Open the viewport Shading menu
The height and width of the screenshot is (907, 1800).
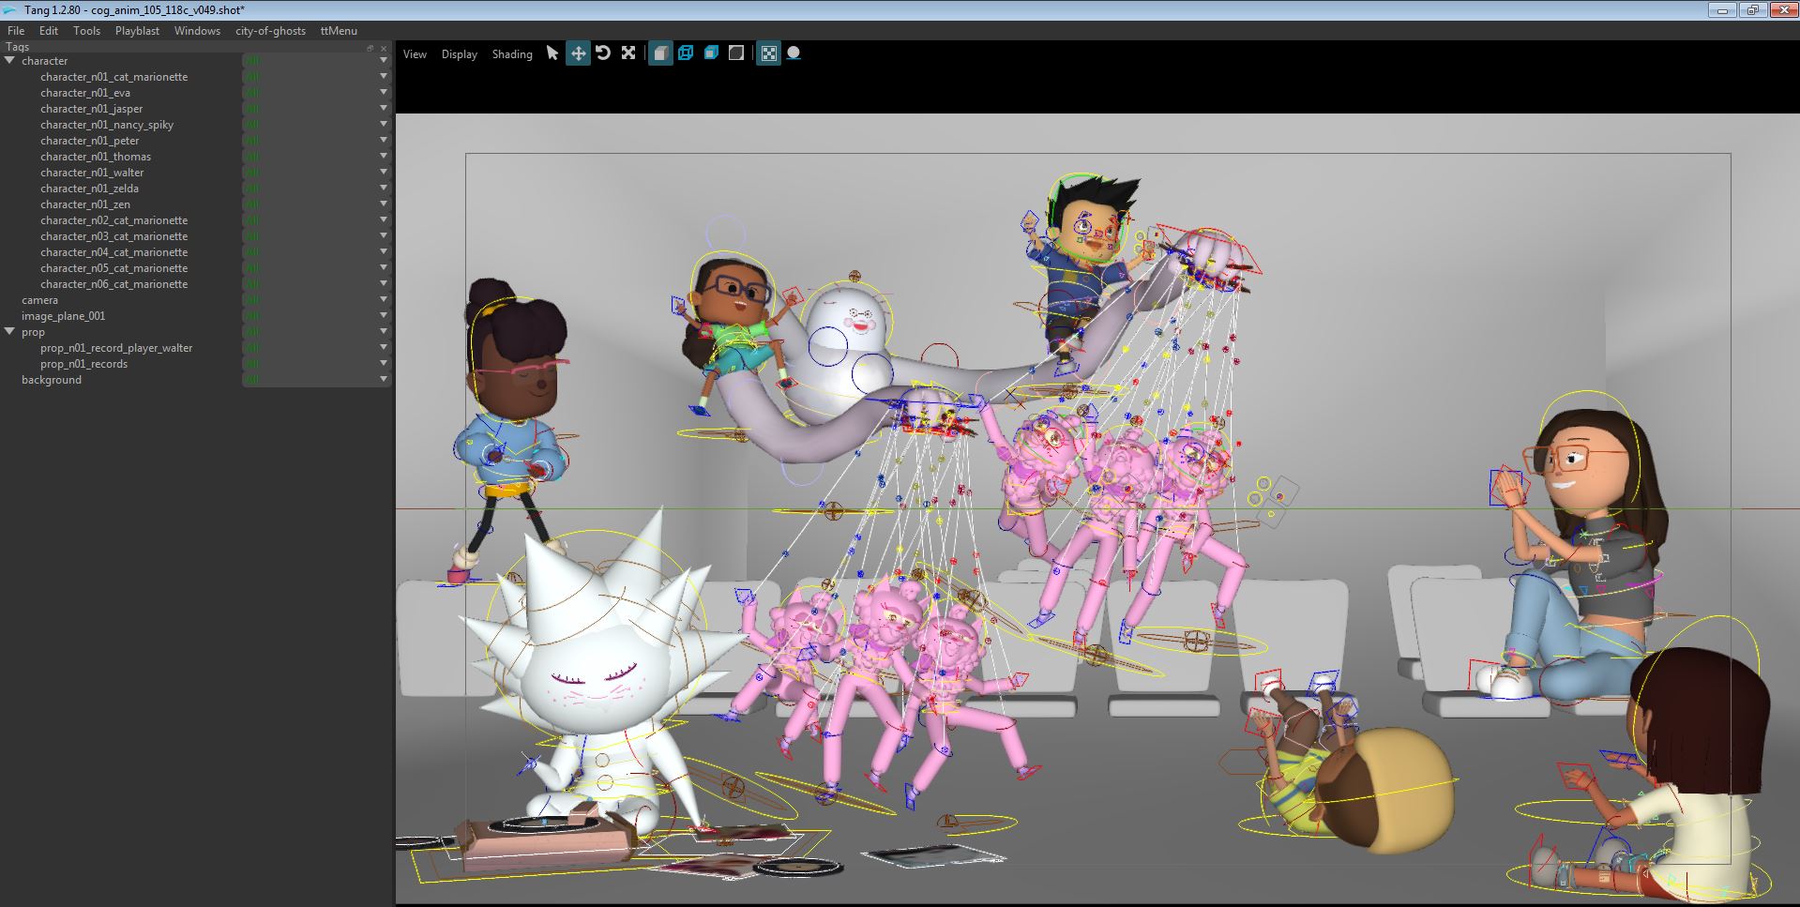512,54
